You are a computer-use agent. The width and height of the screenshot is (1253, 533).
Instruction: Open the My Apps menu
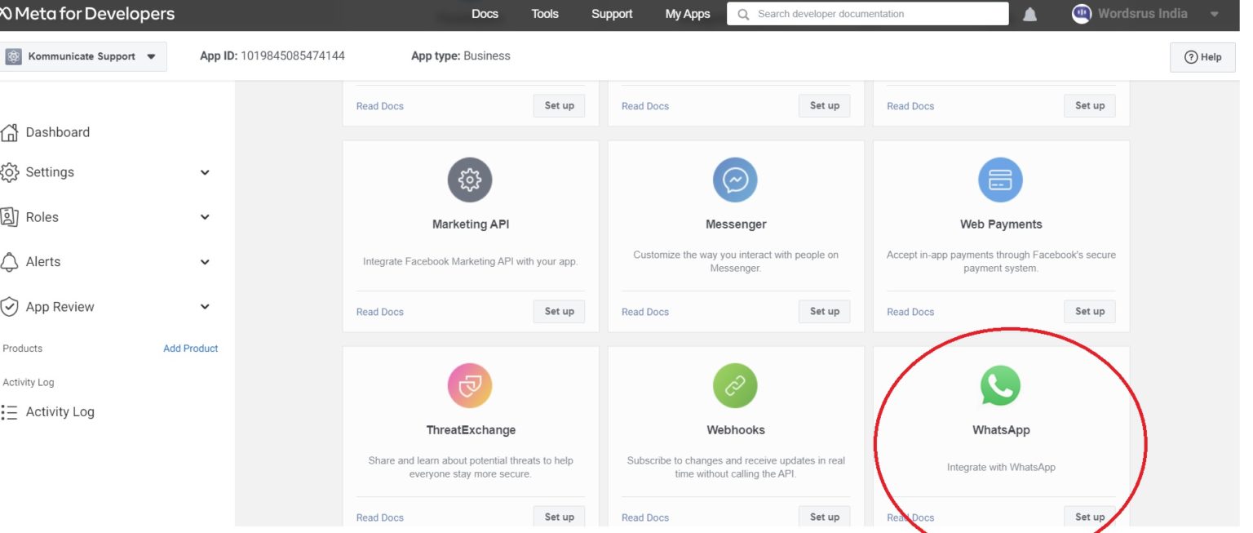click(687, 13)
